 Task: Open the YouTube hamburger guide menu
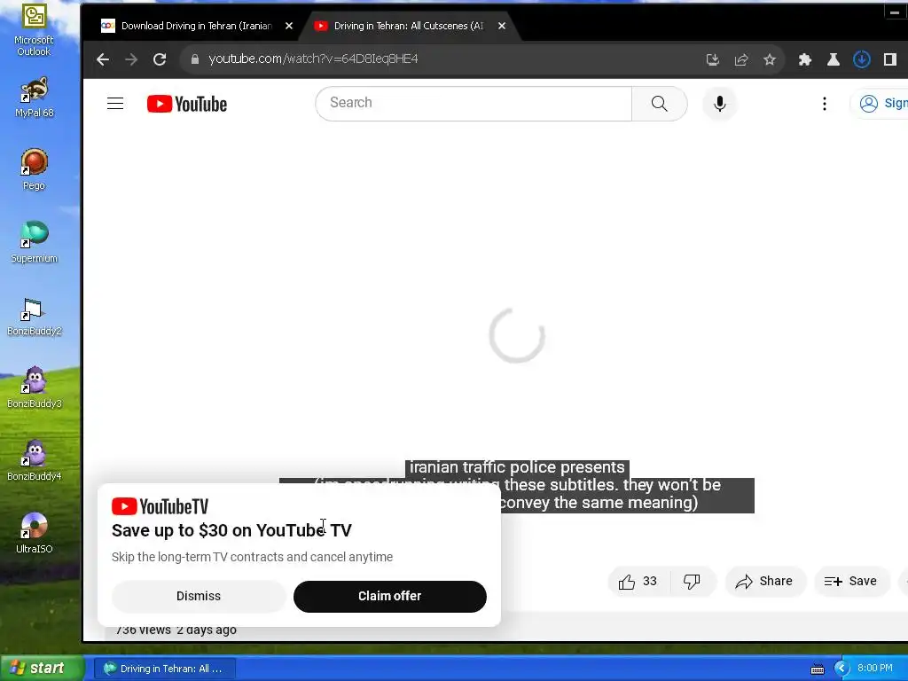pos(115,104)
